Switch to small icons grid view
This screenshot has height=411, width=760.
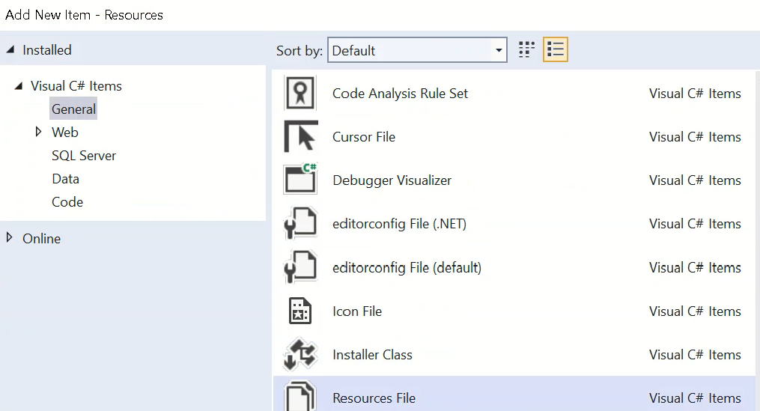[x=526, y=49]
